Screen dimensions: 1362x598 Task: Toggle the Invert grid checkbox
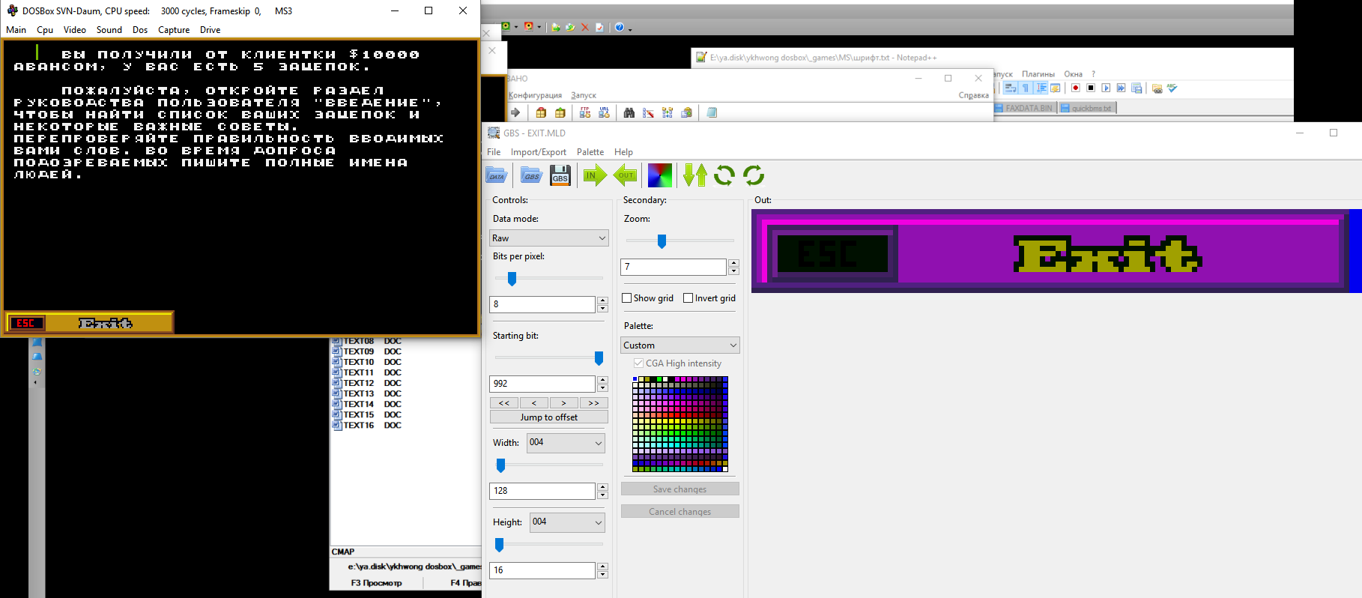coord(688,298)
